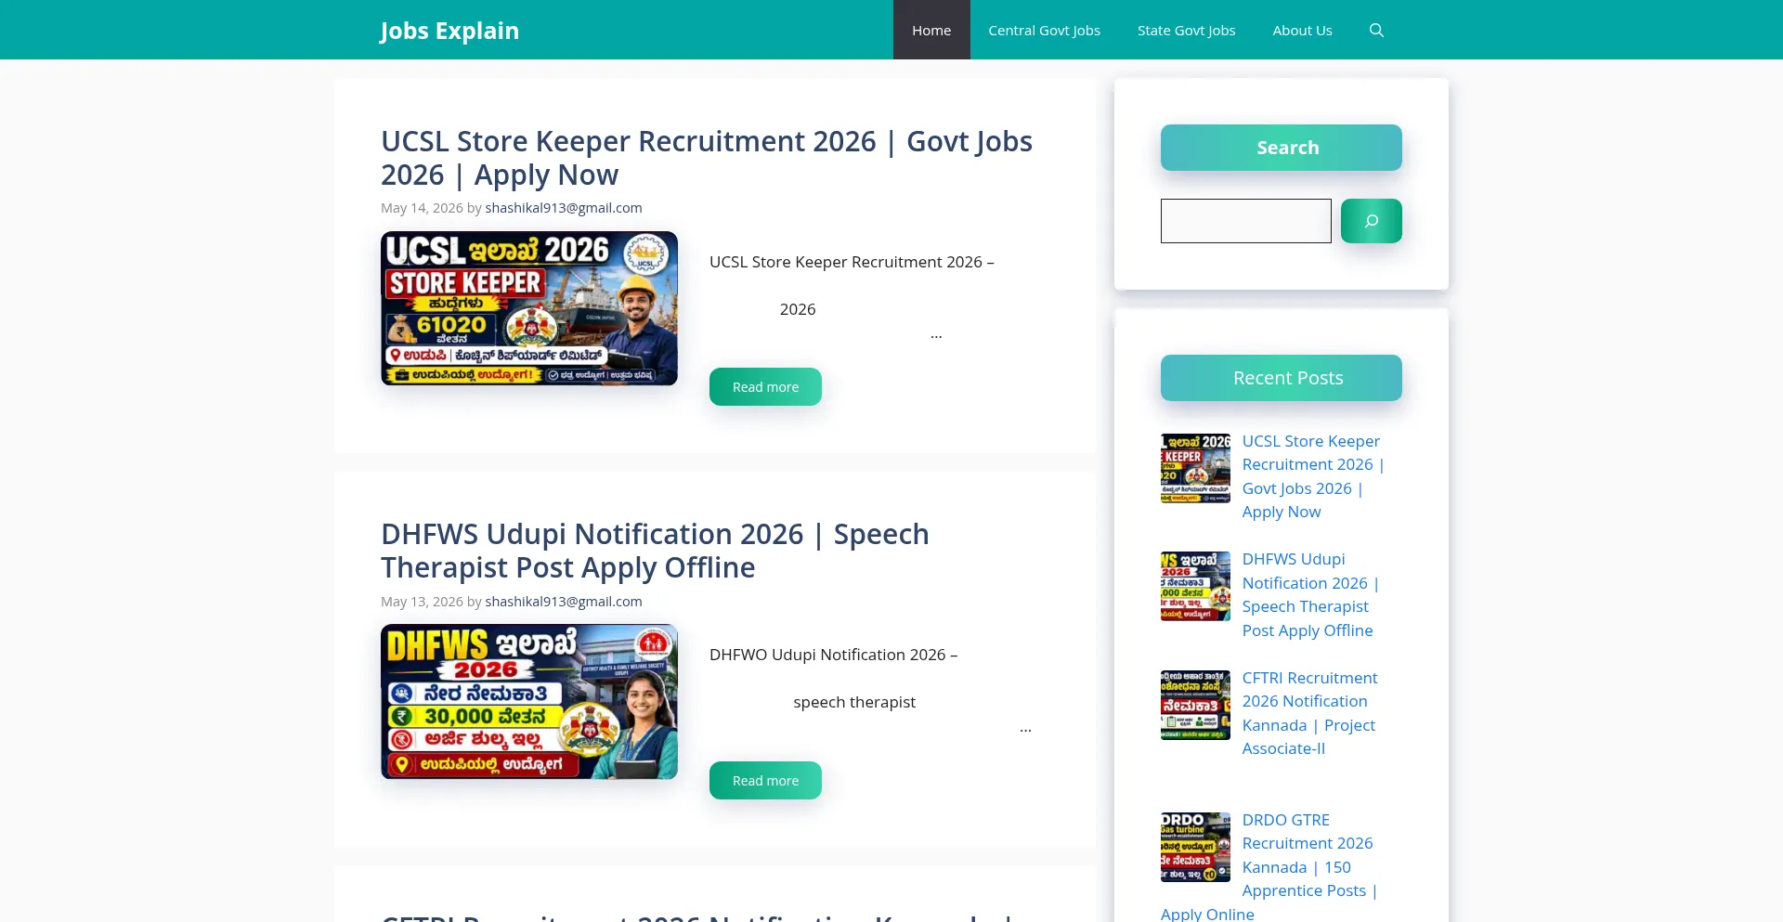Click the green search submit button in sidebar
The height and width of the screenshot is (922, 1783).
pos(1371,221)
